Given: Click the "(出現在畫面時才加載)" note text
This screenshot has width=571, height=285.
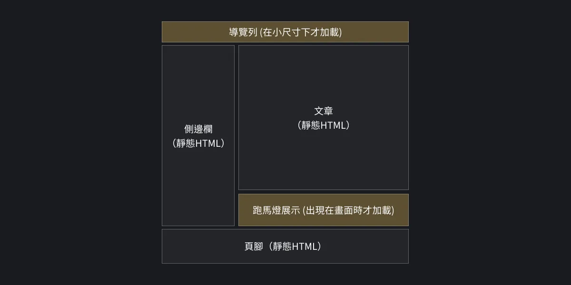Looking at the screenshot, I should click(x=348, y=210).
